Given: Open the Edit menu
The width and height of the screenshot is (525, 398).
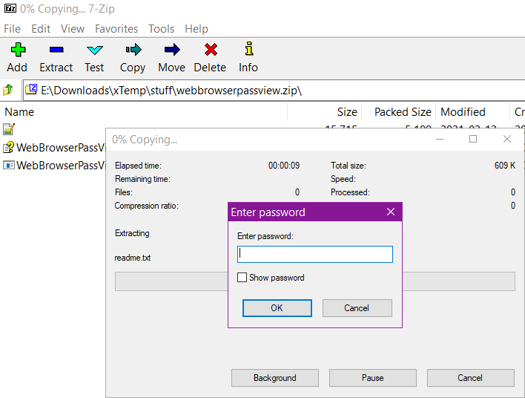Looking at the screenshot, I should [x=41, y=29].
